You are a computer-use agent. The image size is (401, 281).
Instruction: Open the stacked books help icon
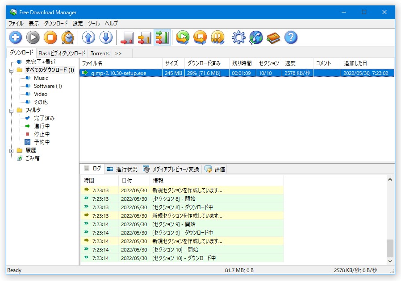click(273, 37)
